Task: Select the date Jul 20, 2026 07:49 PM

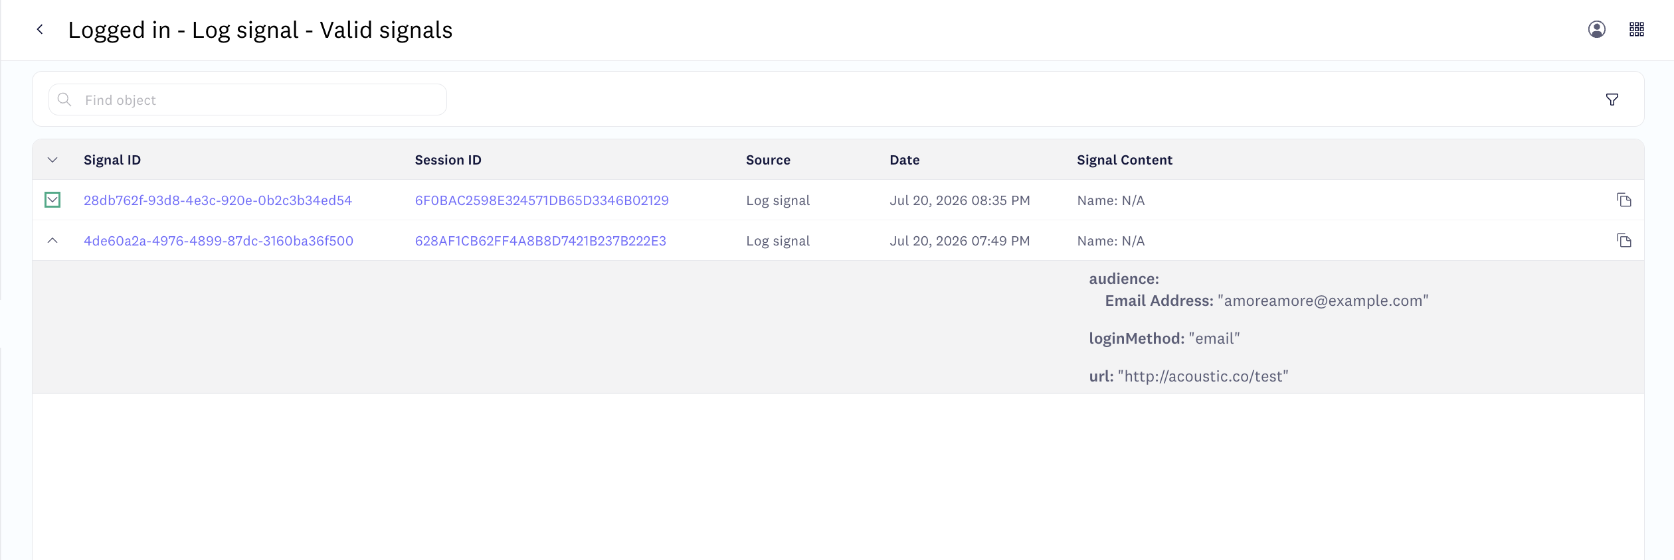Action: point(960,241)
